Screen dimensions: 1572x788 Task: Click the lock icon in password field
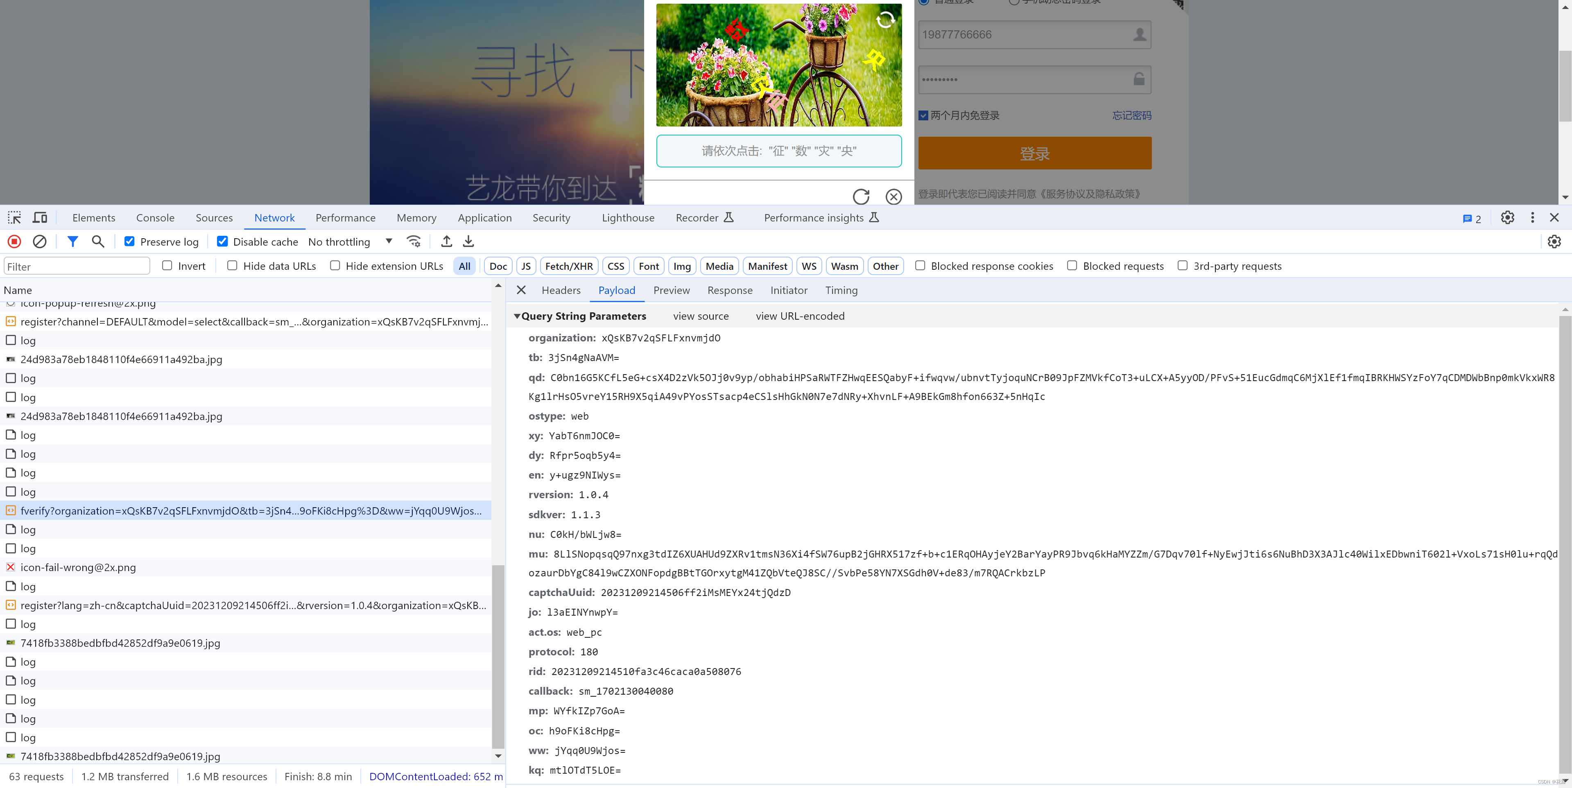pos(1139,79)
